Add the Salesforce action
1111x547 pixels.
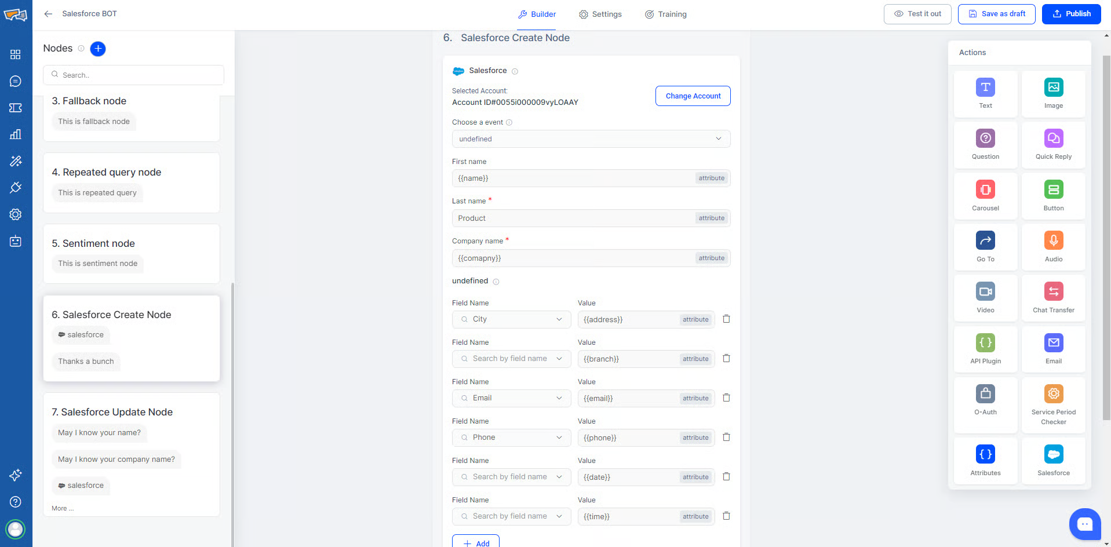(x=1053, y=461)
